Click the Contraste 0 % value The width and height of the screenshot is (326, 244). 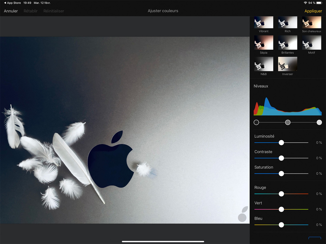(x=319, y=158)
